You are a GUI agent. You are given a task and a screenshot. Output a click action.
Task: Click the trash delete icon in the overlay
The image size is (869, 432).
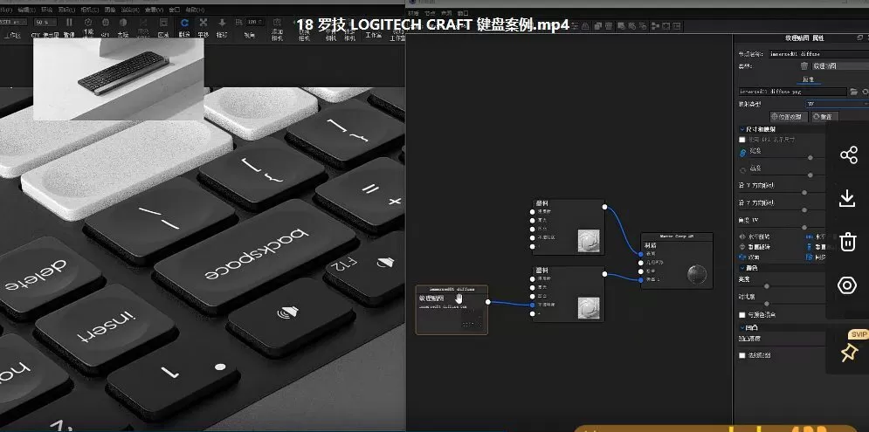(x=849, y=242)
